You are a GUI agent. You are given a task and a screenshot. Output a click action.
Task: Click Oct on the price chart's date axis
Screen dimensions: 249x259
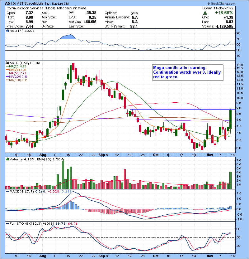(x=156, y=155)
